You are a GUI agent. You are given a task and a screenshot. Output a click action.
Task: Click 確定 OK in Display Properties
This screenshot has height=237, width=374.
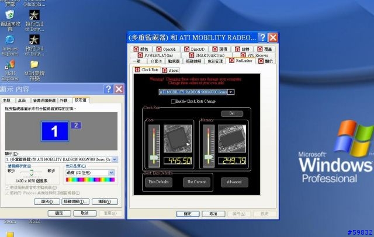click(x=59, y=213)
